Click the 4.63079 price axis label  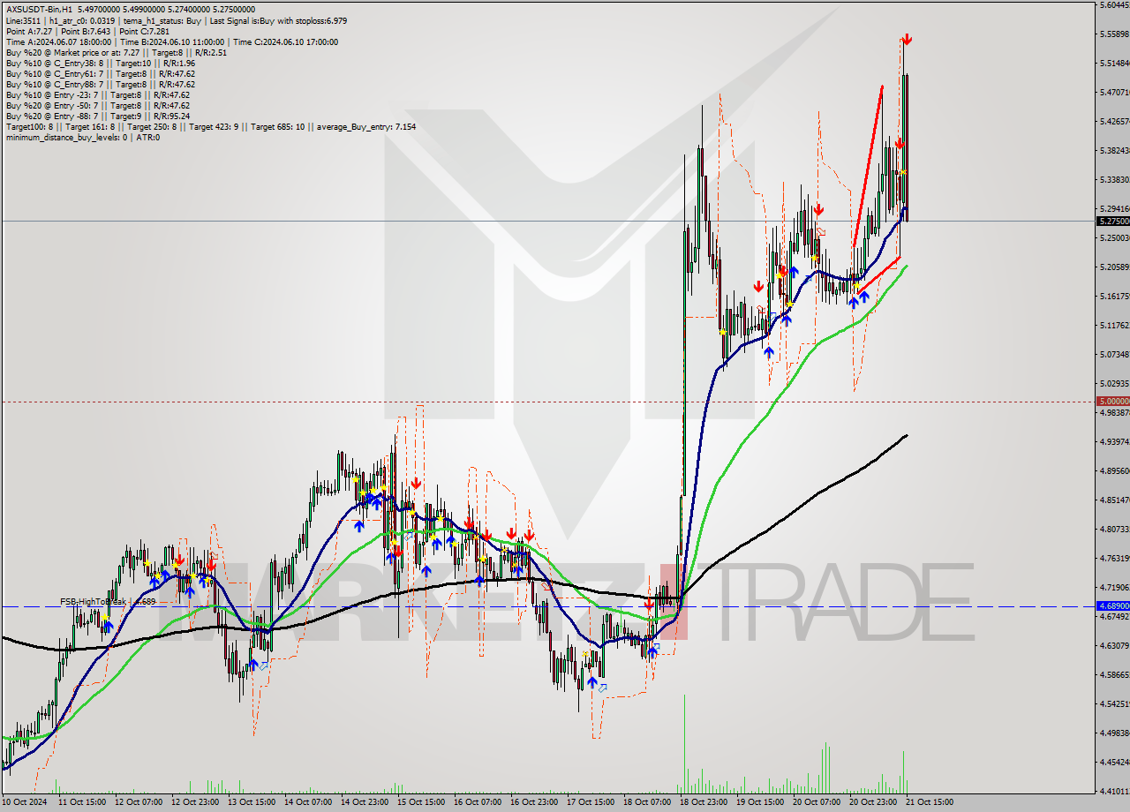pyautogui.click(x=1113, y=645)
